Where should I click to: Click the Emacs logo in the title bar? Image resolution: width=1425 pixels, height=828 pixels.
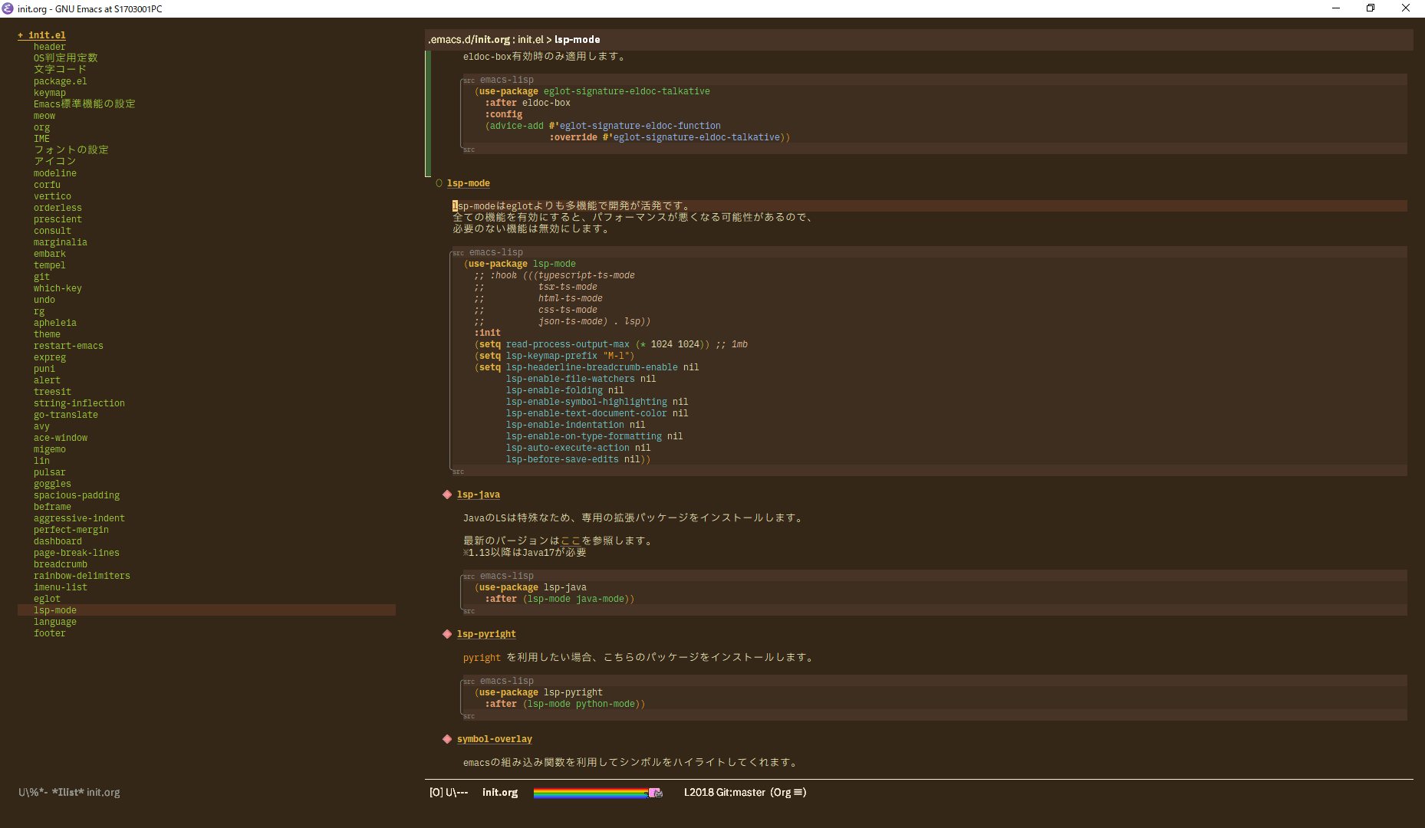7,8
